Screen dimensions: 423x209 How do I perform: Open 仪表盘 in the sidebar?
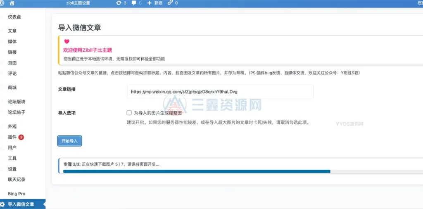click(x=14, y=17)
